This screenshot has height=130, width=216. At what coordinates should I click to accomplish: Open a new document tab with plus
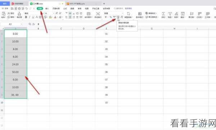coord(104,4)
